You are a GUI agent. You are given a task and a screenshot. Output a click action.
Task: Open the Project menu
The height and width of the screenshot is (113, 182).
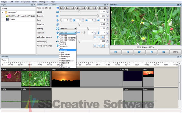click(4, 2)
